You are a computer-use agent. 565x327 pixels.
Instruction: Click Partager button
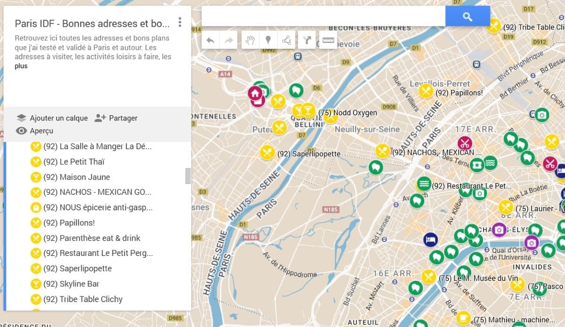pyautogui.click(x=116, y=118)
